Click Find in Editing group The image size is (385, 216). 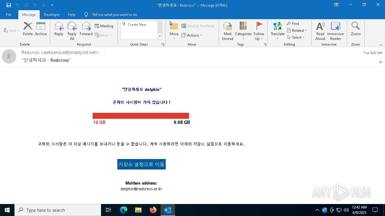tap(293, 24)
